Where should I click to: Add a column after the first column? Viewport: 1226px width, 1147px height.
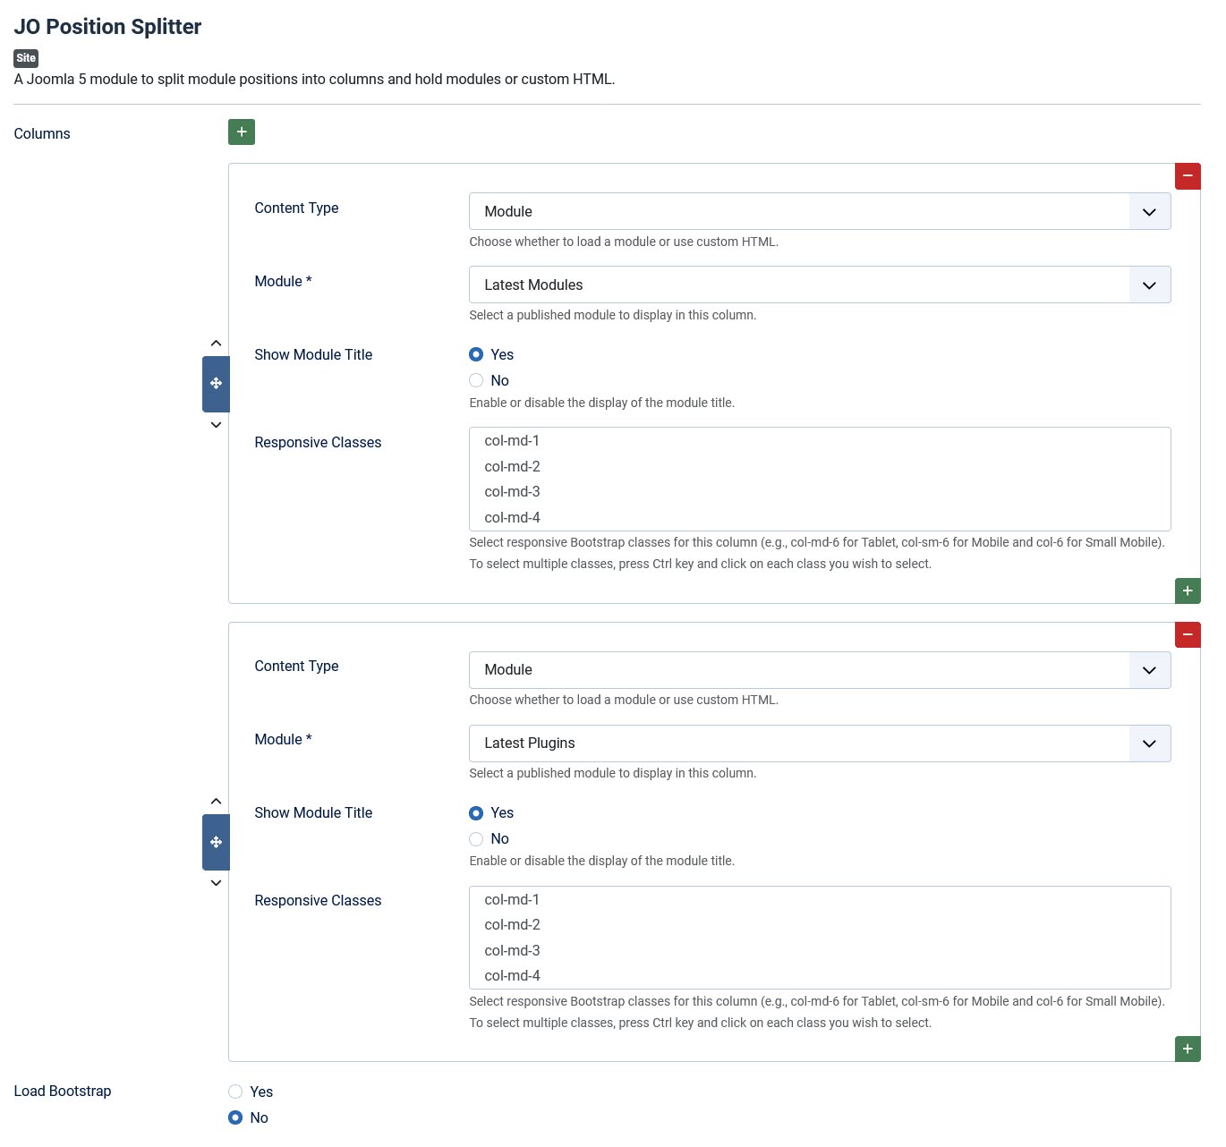tap(1188, 590)
